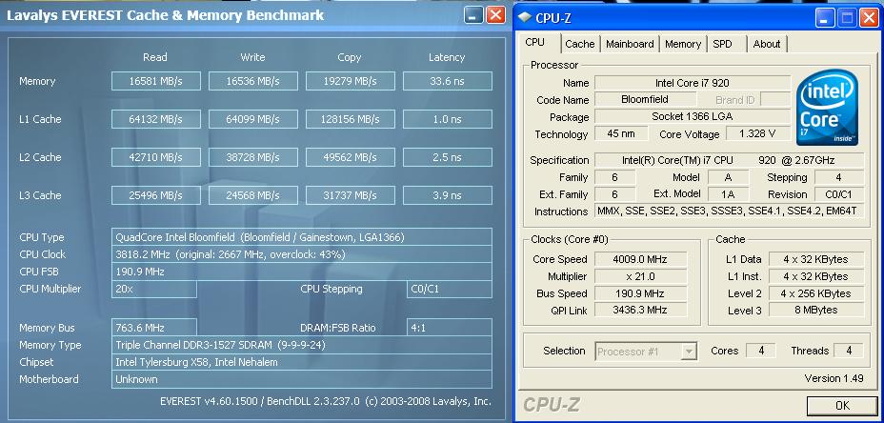Click the Triple Channel DDR3-1527 SDRAM field

pos(302,345)
